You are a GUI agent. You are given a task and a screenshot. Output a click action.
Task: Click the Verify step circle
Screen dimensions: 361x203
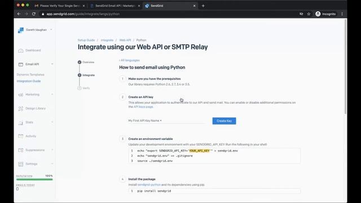pos(80,88)
